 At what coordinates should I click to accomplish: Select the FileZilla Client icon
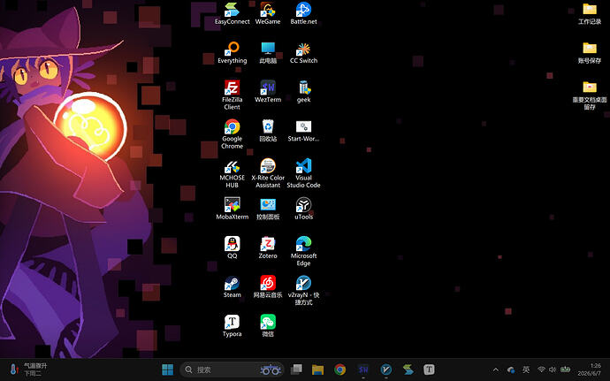click(232, 95)
